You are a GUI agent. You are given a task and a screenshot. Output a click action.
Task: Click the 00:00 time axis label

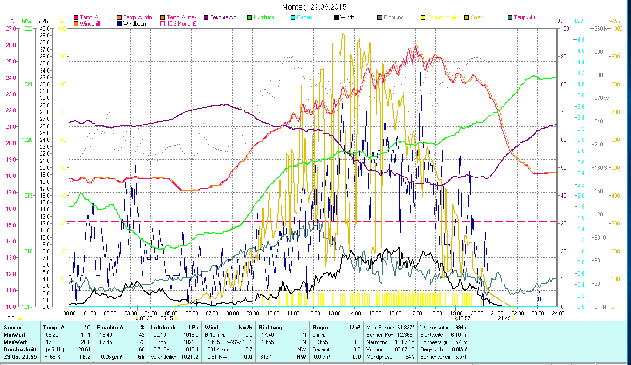(69, 313)
